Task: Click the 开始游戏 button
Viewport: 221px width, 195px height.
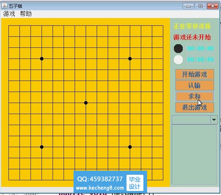Action: tap(195, 74)
